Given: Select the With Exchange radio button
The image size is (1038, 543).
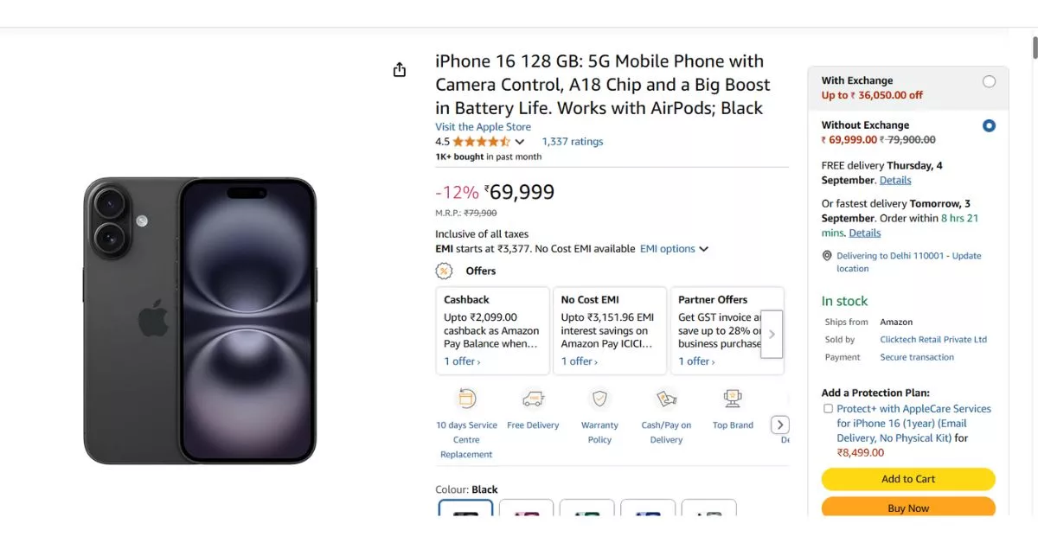Looking at the screenshot, I should click(x=989, y=81).
